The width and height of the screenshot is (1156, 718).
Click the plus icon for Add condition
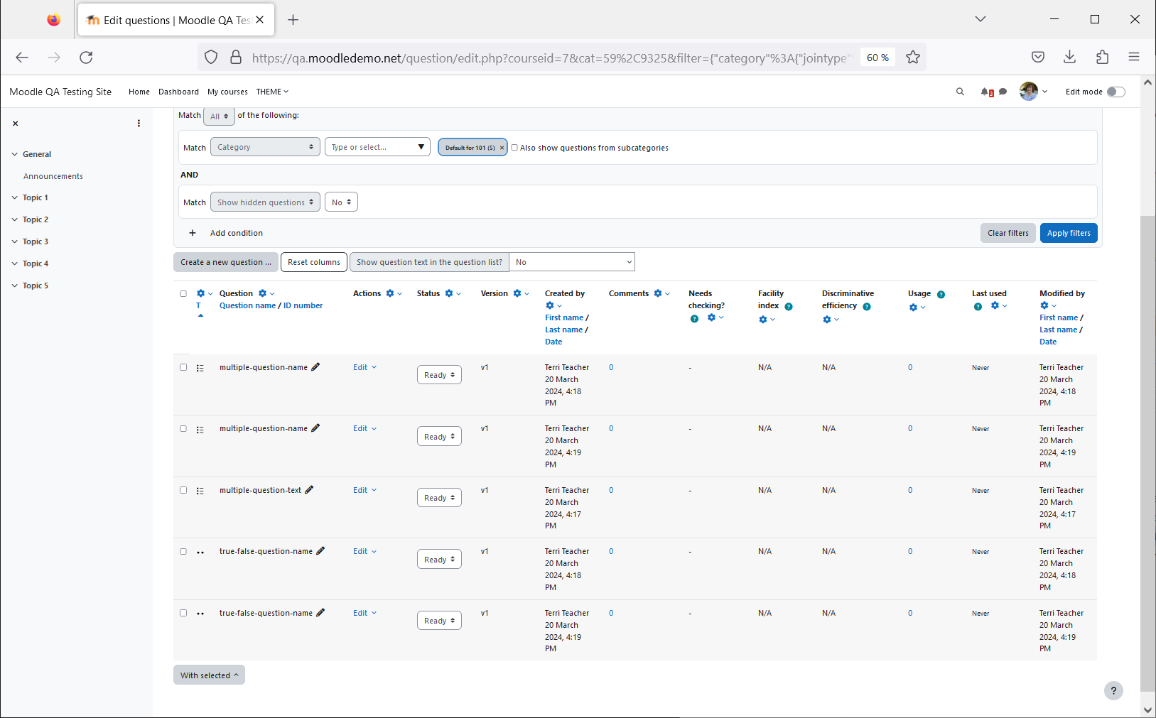click(192, 233)
